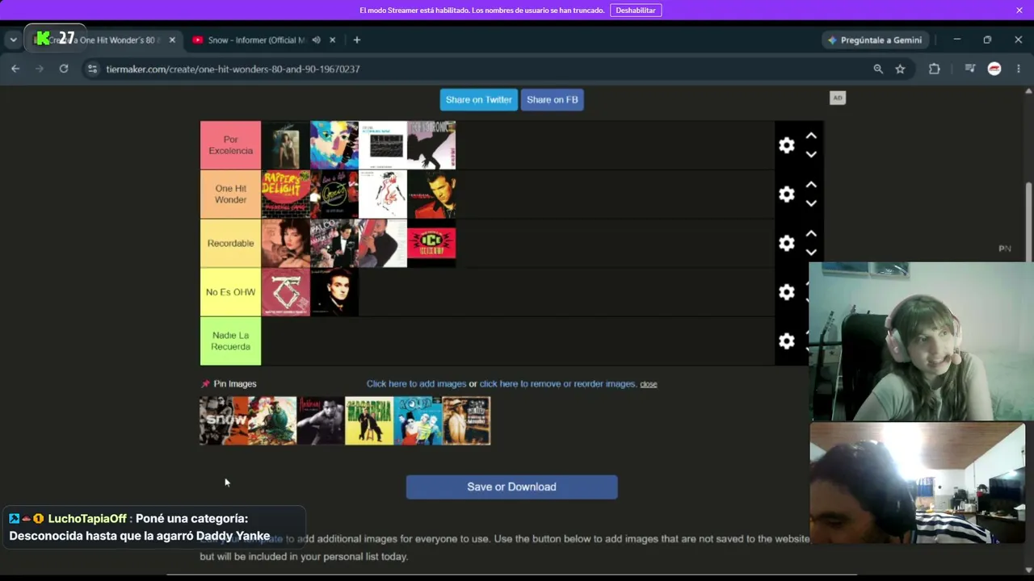Select the pink Por Excelencia tier label
This screenshot has width=1034, height=581.
230,145
